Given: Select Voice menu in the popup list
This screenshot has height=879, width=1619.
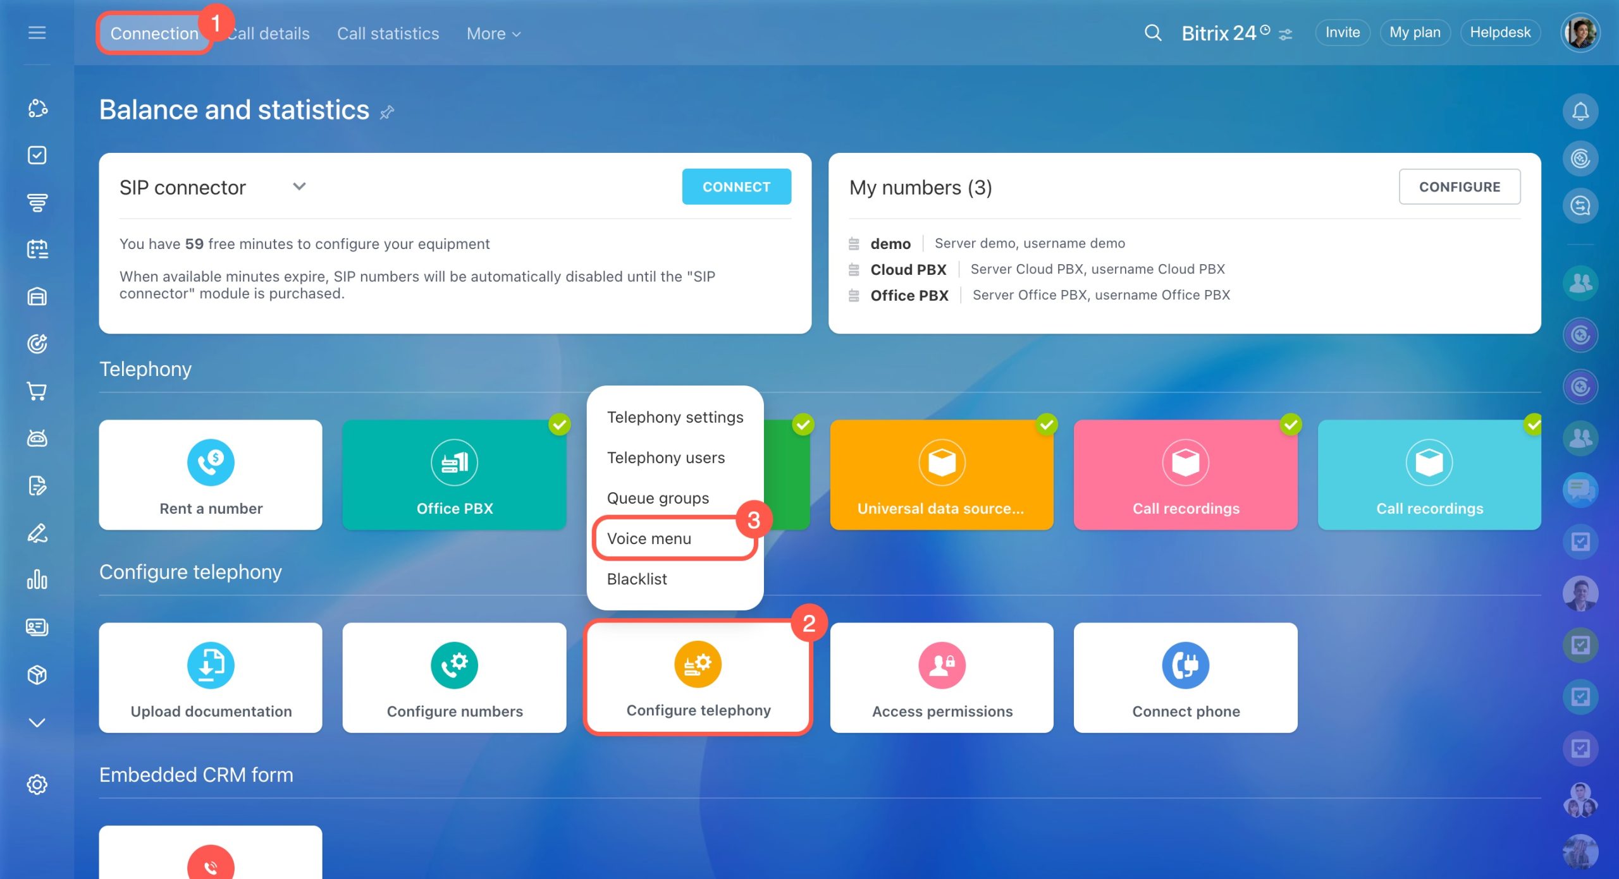Looking at the screenshot, I should [649, 538].
